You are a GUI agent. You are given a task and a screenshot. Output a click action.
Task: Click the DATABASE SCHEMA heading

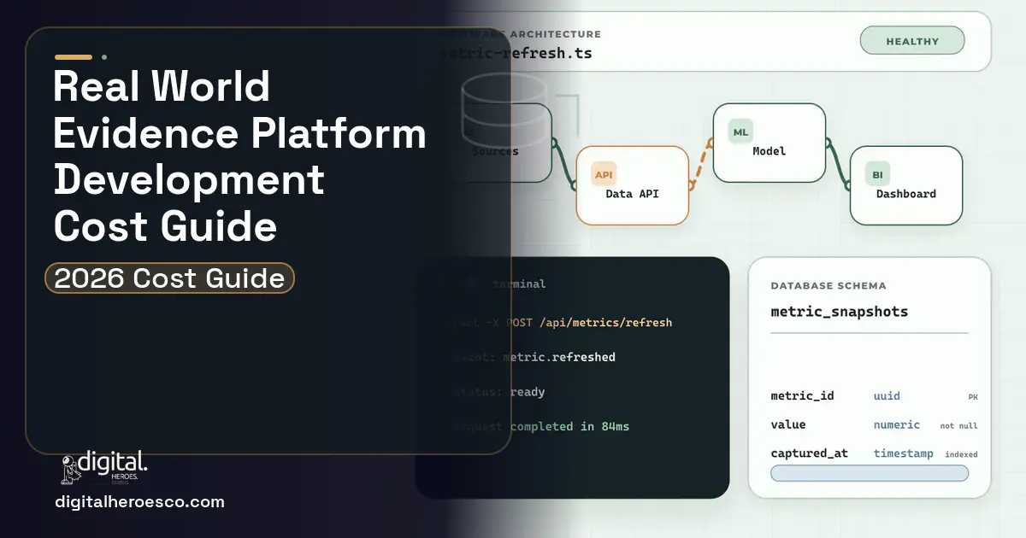(828, 286)
